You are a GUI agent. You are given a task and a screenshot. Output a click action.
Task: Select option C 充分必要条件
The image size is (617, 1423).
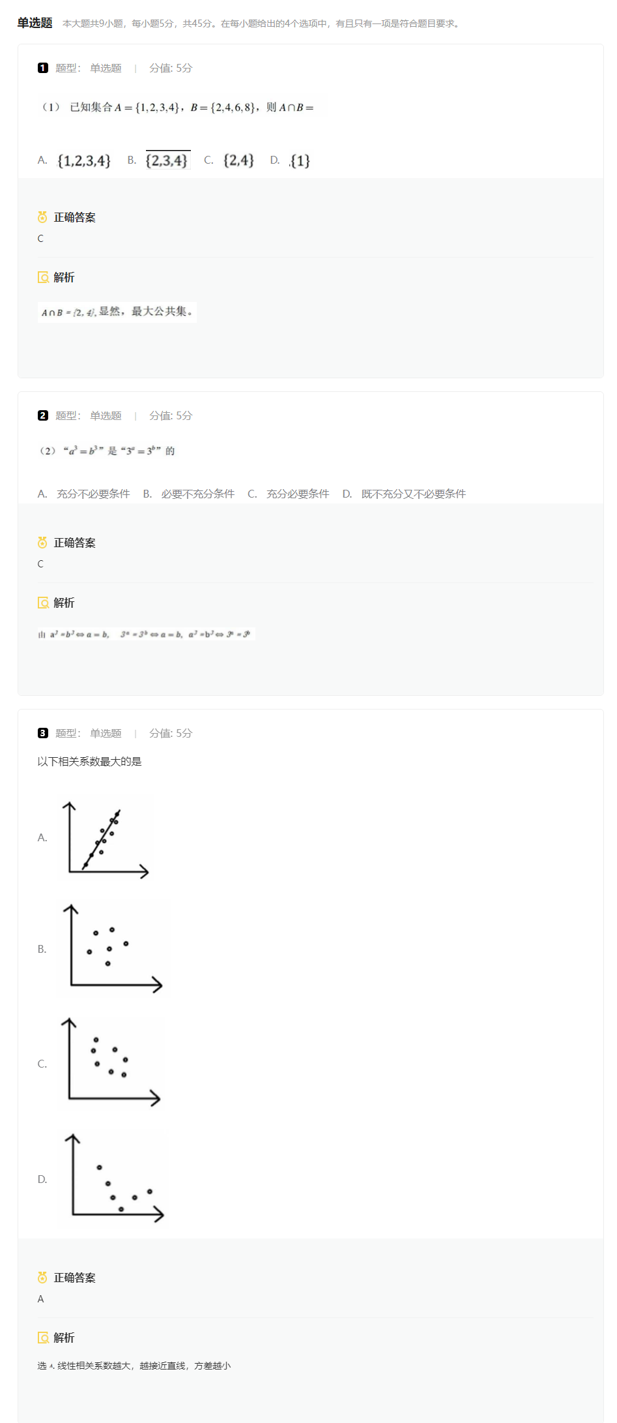(x=289, y=494)
